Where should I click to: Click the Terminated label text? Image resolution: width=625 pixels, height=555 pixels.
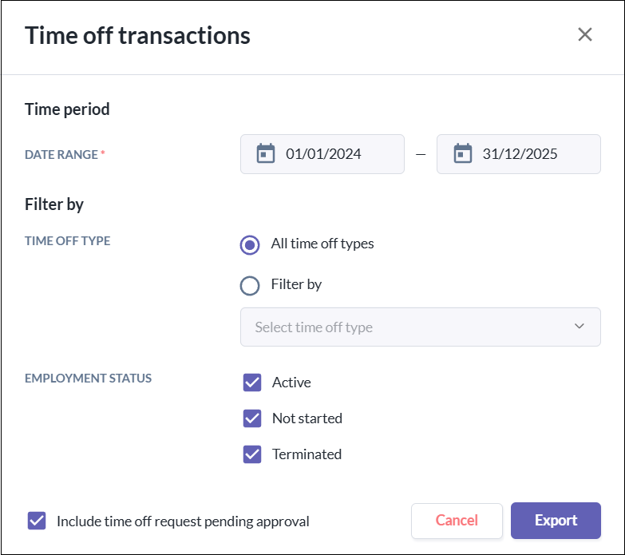click(x=307, y=454)
